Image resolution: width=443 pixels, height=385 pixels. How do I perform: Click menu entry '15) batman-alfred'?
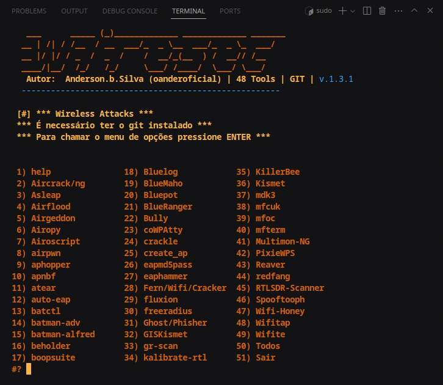click(53, 334)
